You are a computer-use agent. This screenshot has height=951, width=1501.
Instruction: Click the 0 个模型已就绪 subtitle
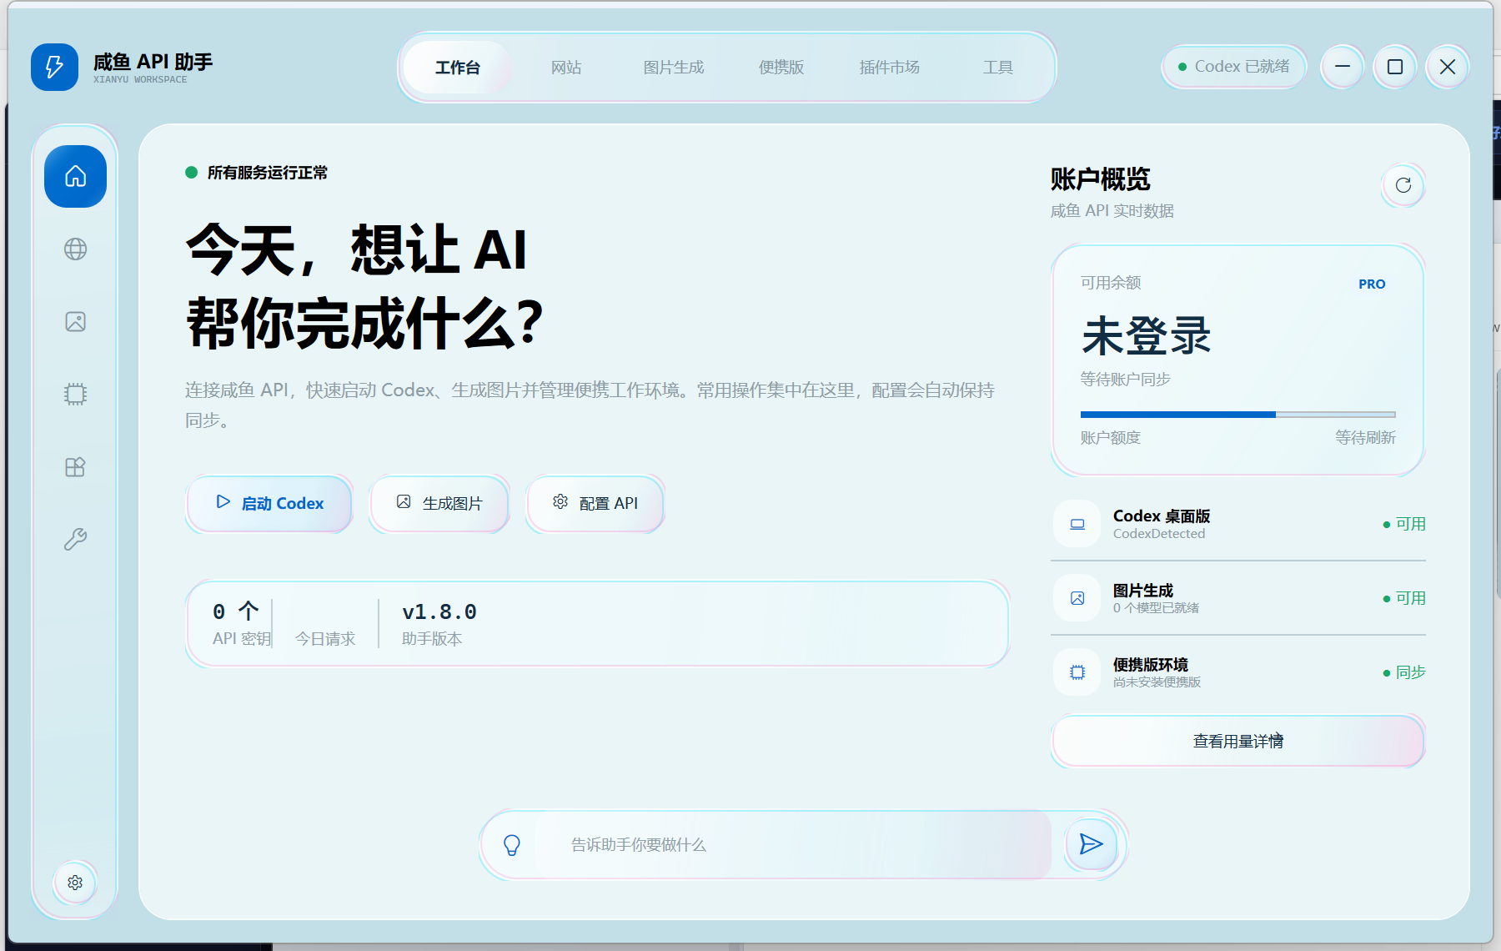pyautogui.click(x=1156, y=608)
